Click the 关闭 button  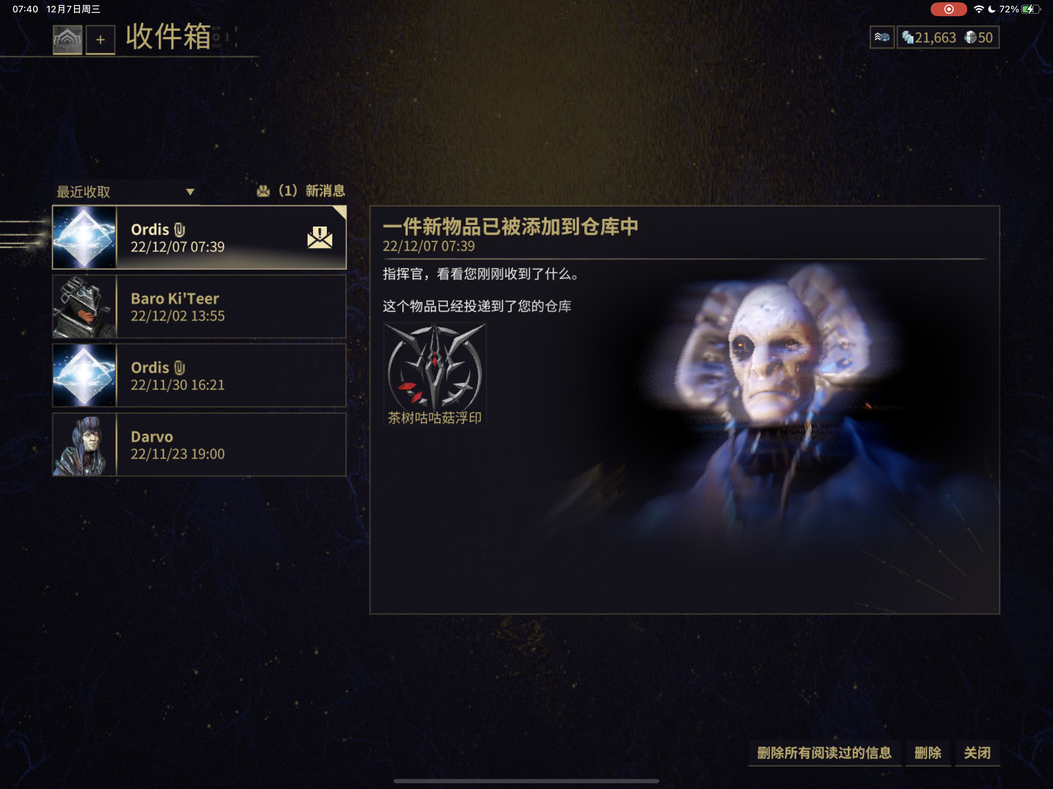977,753
